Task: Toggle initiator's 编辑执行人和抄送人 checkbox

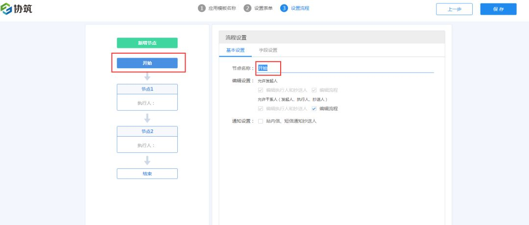Action: pyautogui.click(x=261, y=90)
